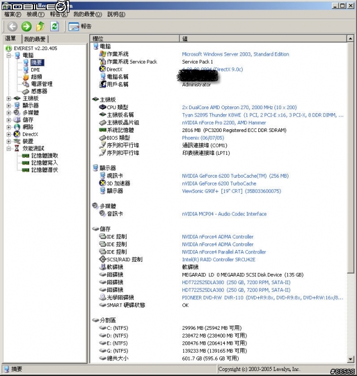Open the nVIDIA nForce Pro 2200 chipset link
The image size is (357, 376).
point(224,123)
